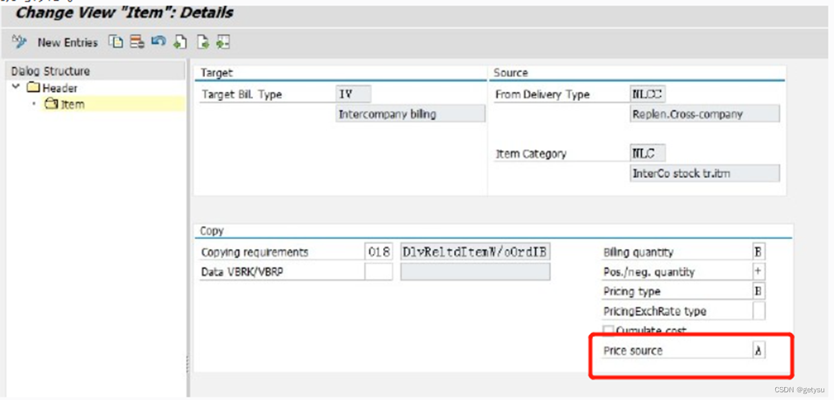Select the Next Entry navigation icon

pyautogui.click(x=203, y=42)
